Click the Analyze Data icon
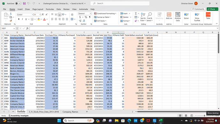This screenshot has width=220, height=124. click(178, 17)
